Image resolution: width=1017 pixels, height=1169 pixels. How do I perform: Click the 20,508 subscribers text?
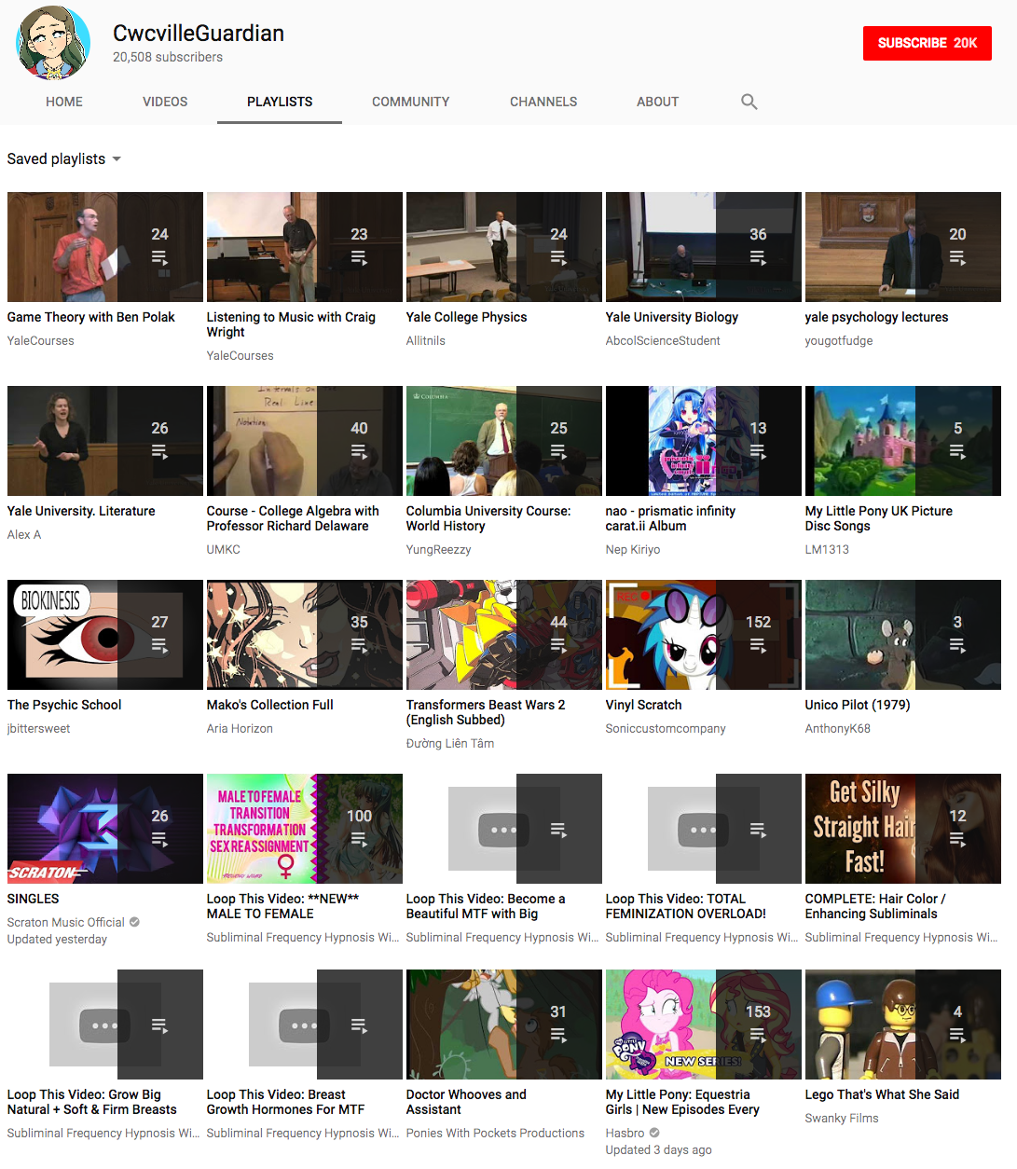tap(168, 57)
